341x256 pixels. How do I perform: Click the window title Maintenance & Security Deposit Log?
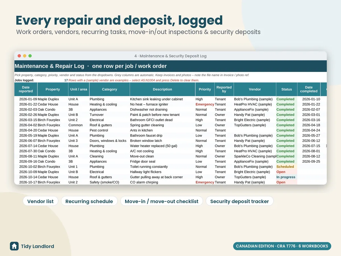[170, 56]
